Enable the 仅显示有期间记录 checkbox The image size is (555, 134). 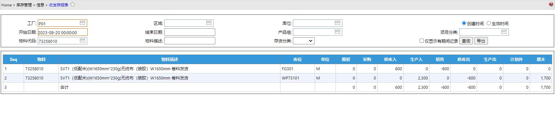[x=422, y=41]
